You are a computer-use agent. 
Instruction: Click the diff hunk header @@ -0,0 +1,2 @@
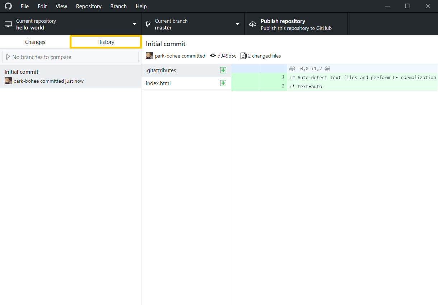[x=309, y=69]
